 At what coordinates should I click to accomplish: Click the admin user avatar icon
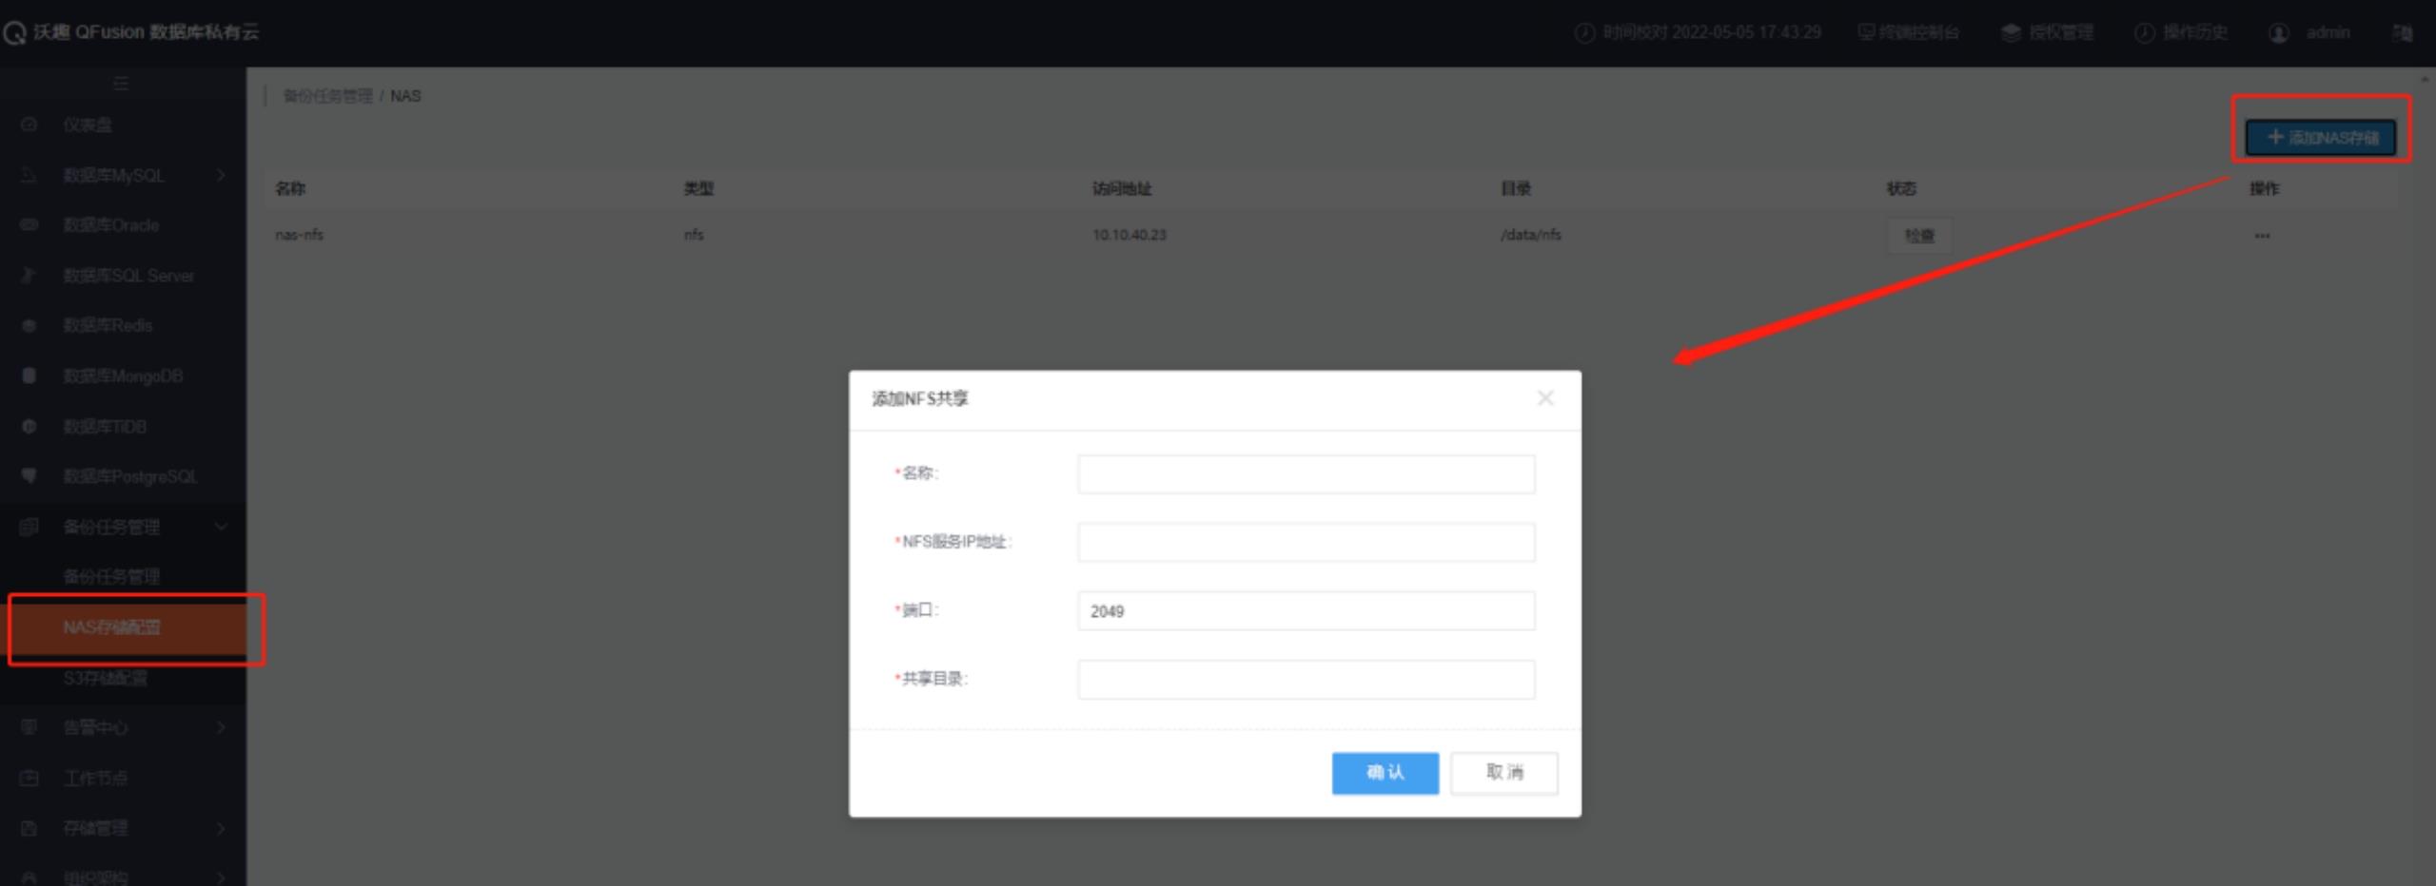2279,33
